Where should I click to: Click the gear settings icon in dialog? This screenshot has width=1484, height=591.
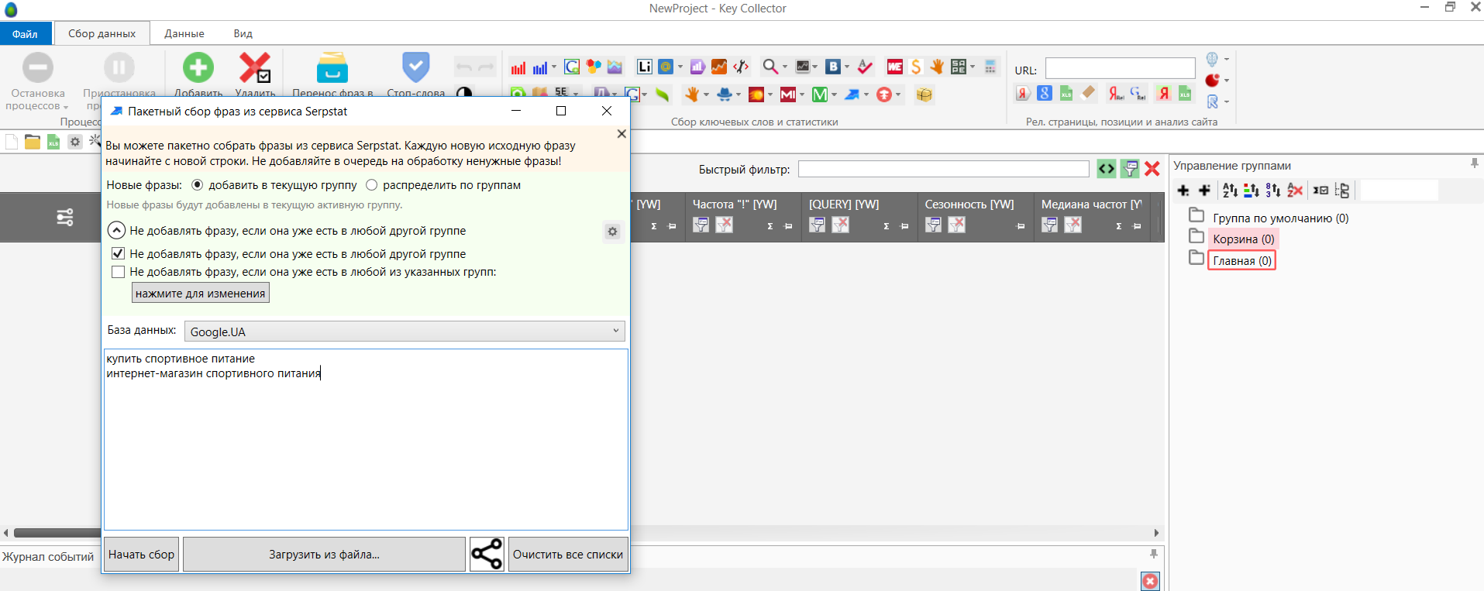[x=612, y=232]
